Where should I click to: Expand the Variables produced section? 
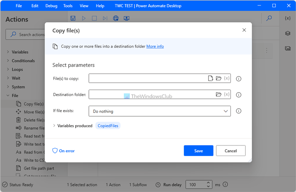(x=55, y=126)
